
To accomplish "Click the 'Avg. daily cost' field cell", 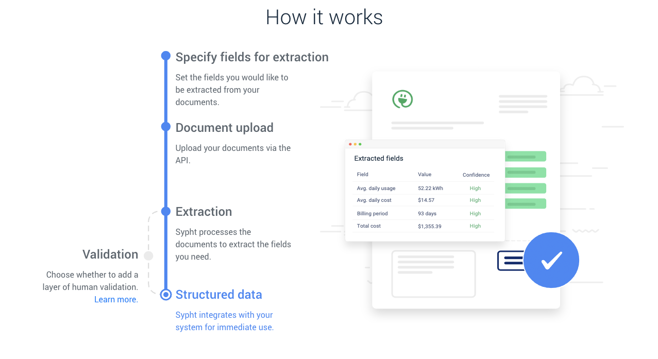I will point(374,200).
